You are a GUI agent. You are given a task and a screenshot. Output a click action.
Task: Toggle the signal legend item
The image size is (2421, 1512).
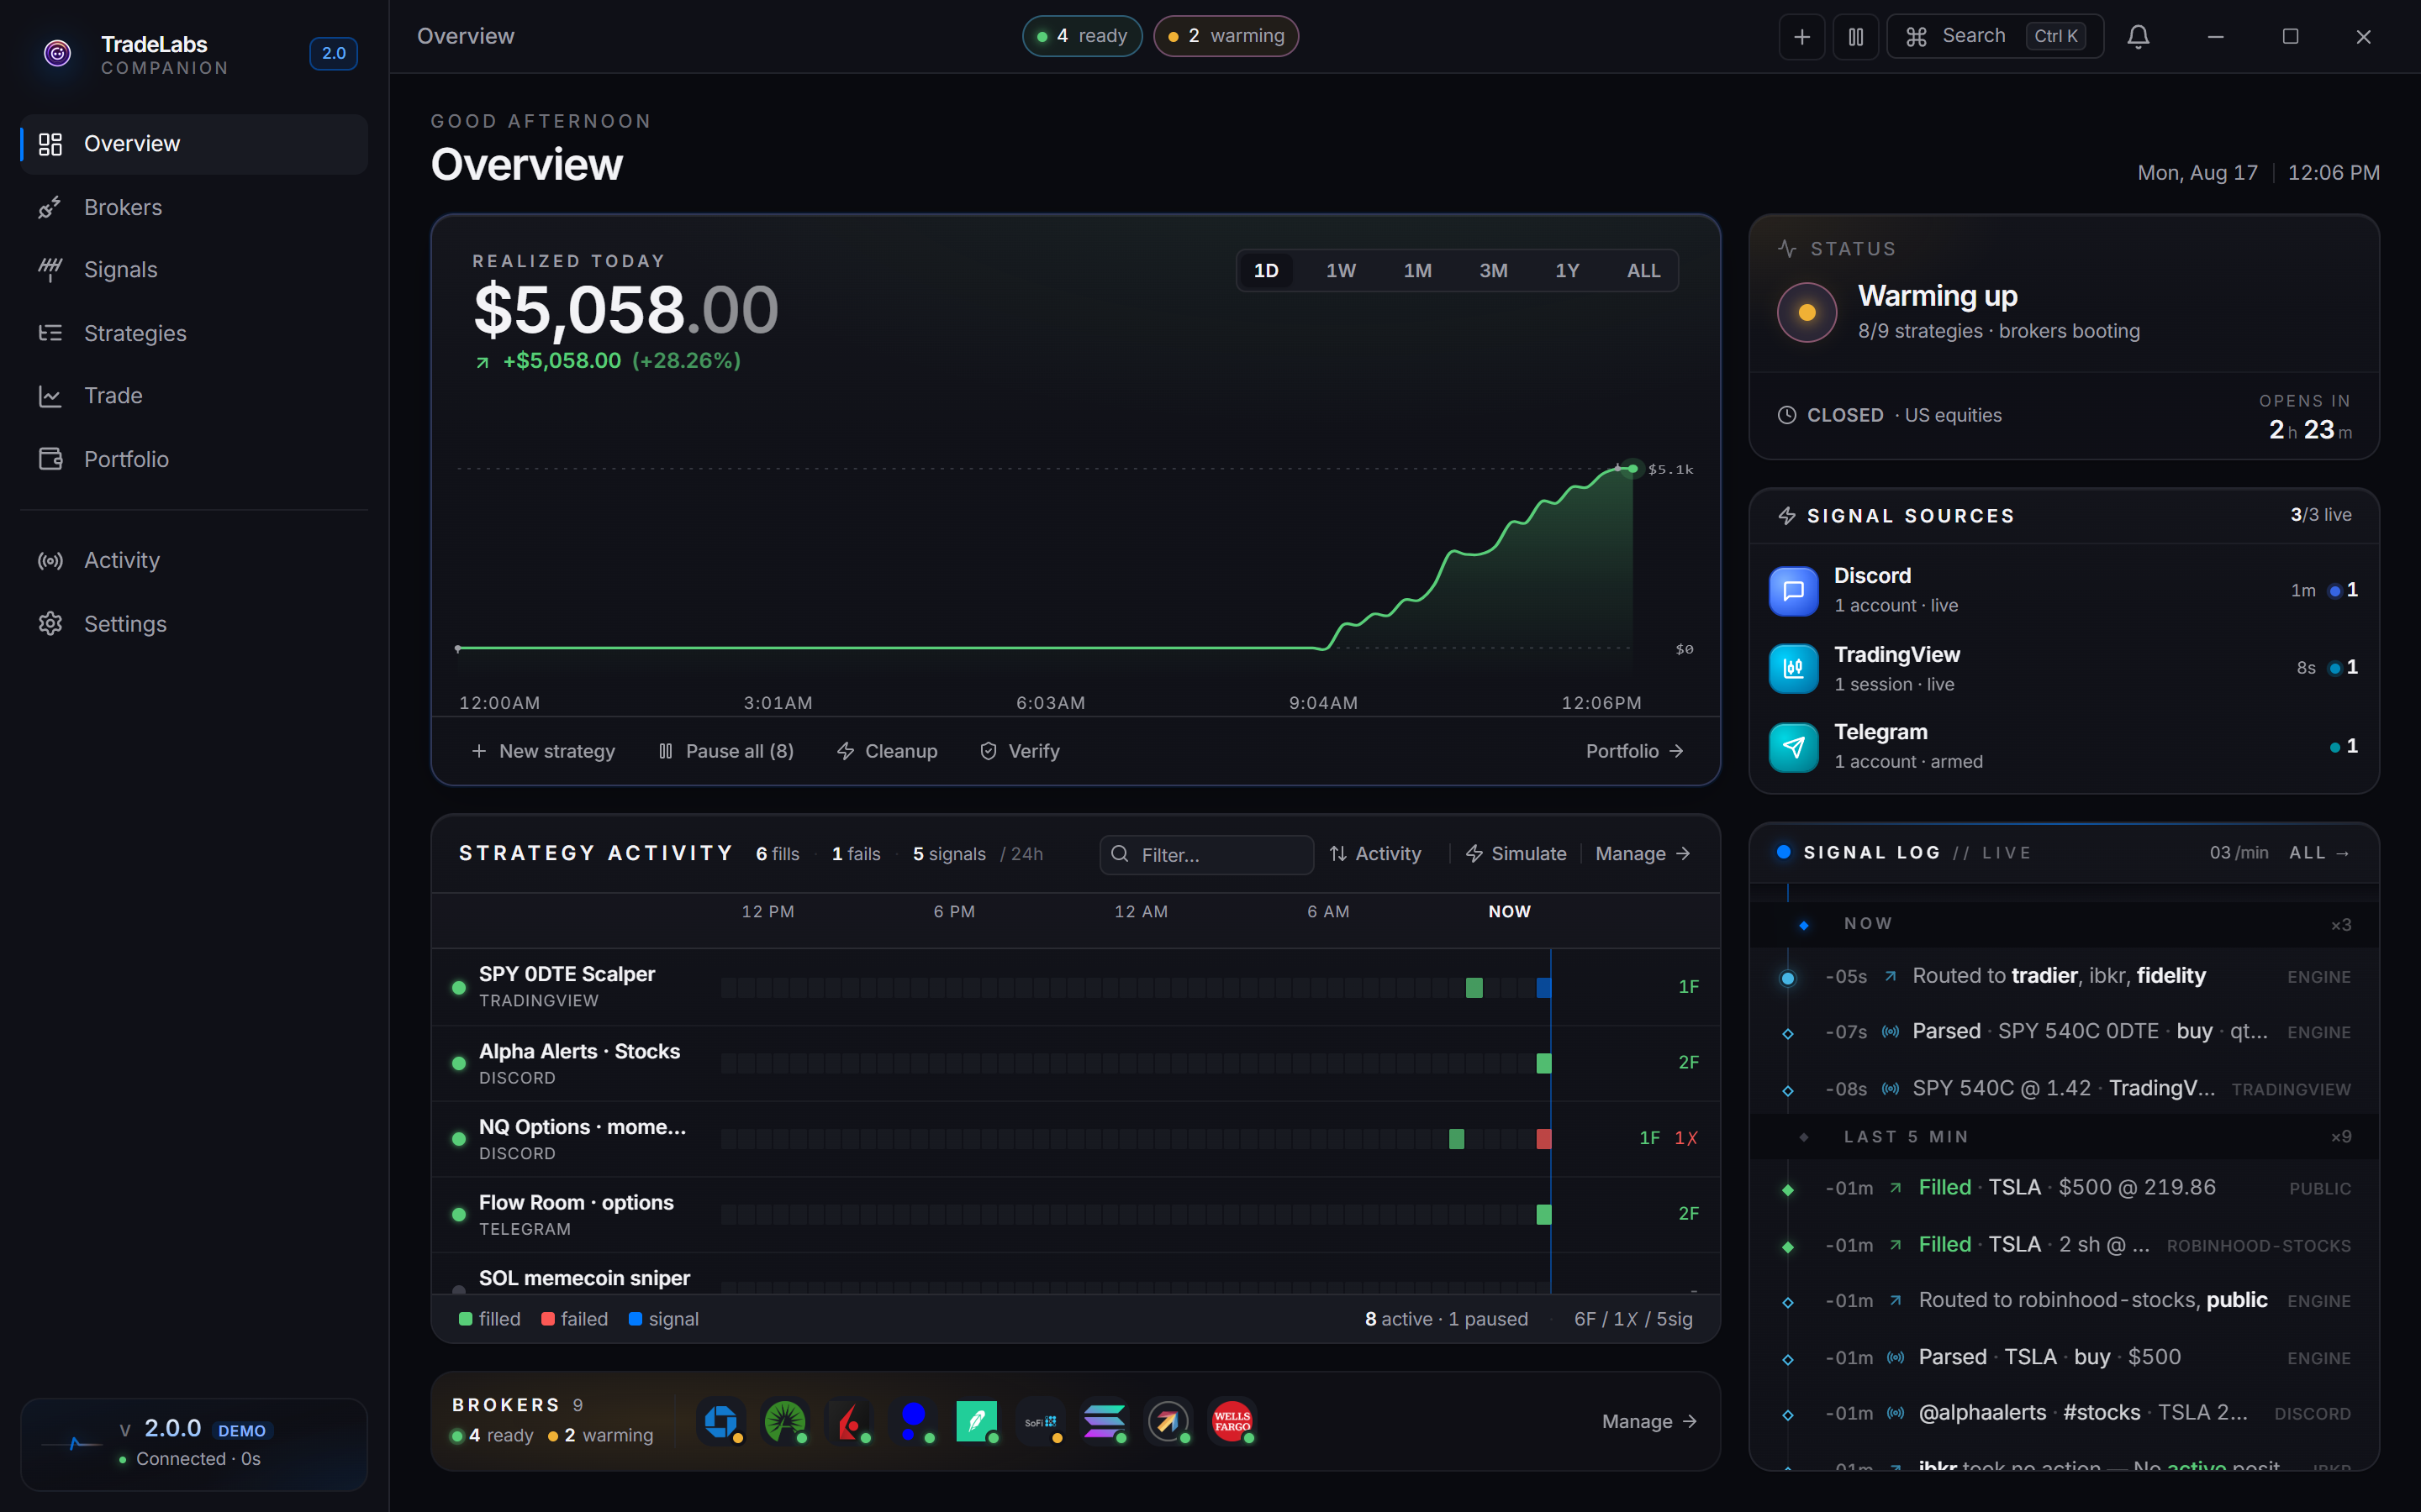click(x=663, y=1320)
